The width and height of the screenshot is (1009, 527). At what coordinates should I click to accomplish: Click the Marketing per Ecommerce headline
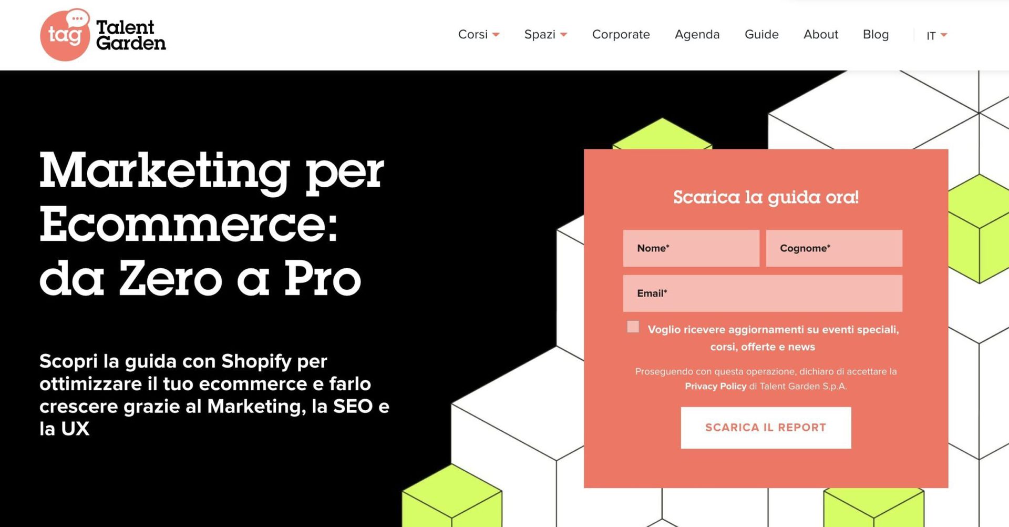(212, 224)
